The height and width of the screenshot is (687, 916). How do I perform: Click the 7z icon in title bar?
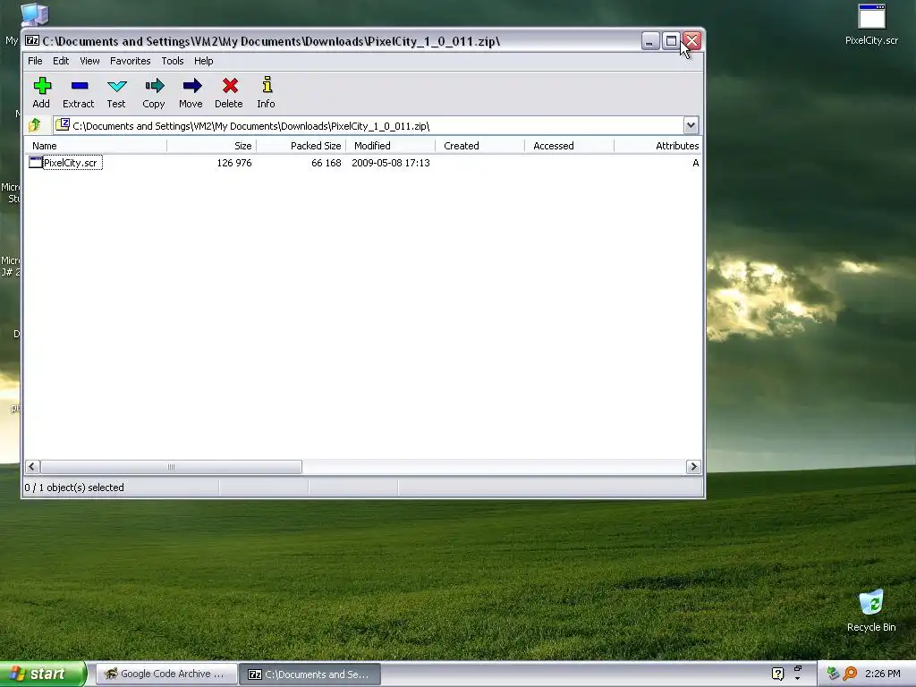pos(32,41)
